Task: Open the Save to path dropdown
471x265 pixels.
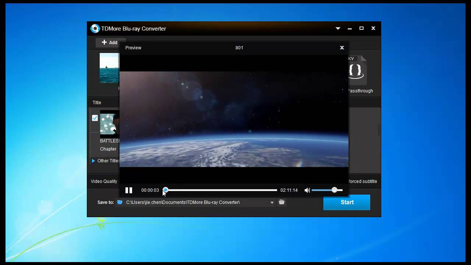Action: 272,202
